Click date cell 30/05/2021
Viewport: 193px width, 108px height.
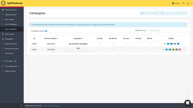point(51,44)
